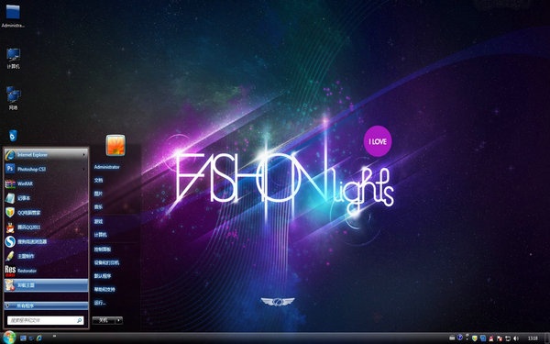Expand Internet Explorer jump list arrow
550x344 pixels.
pos(83,155)
